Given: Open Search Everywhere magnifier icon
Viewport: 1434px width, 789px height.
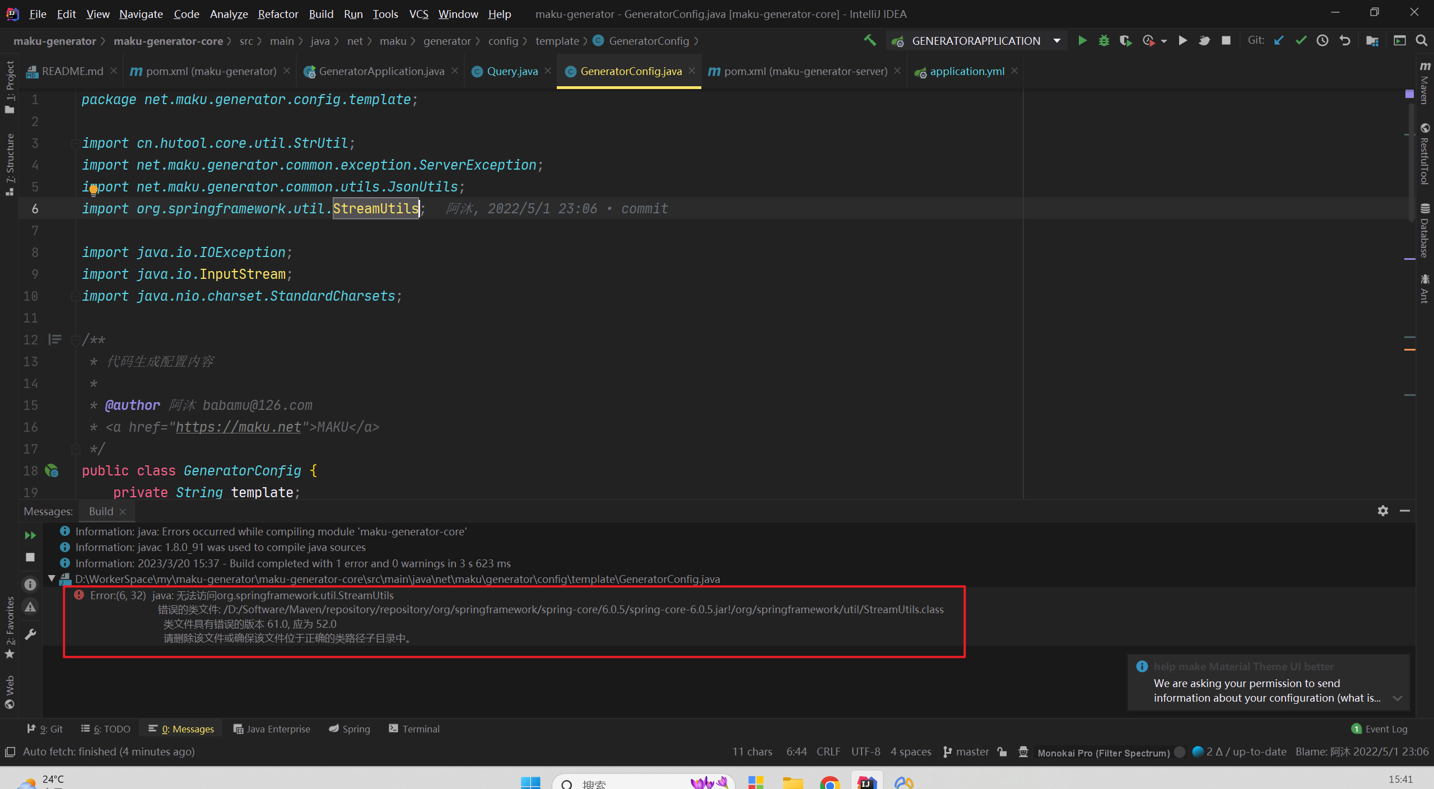Looking at the screenshot, I should pyautogui.click(x=1422, y=40).
